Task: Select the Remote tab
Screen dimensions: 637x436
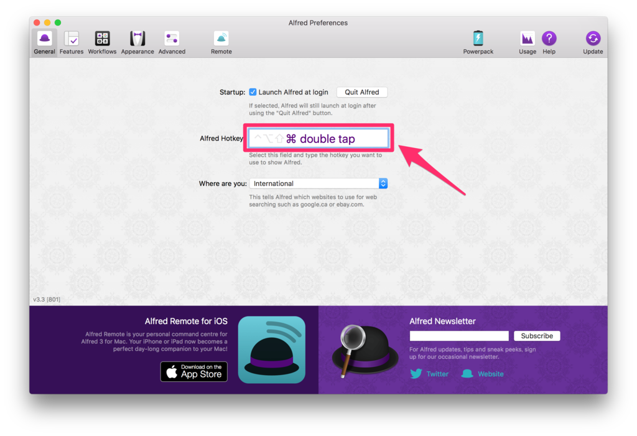Action: click(x=221, y=43)
